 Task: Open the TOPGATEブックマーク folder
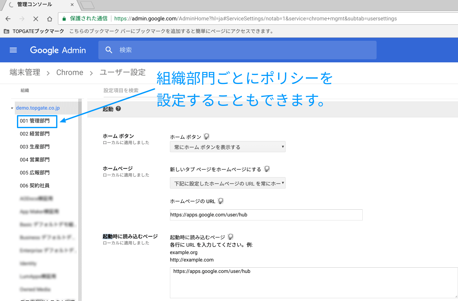(34, 31)
